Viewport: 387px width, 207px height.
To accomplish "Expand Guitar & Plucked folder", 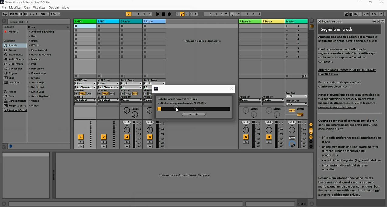I will pyautogui.click(x=29, y=55).
